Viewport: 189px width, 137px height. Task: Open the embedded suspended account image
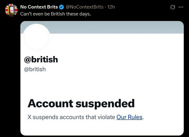click(102, 78)
